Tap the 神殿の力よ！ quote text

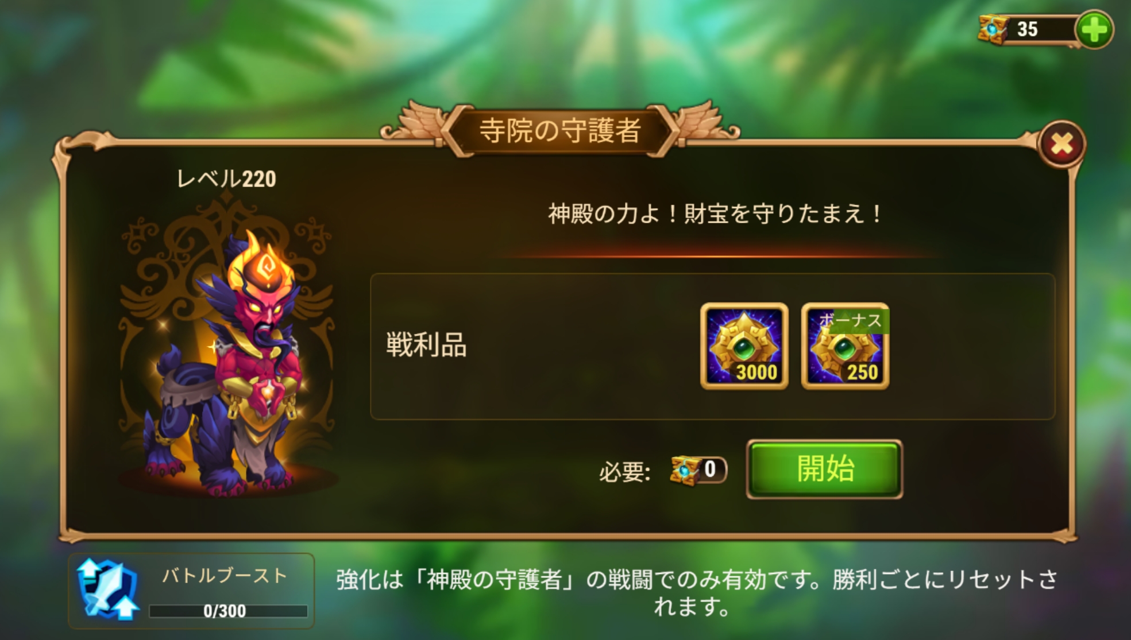(x=715, y=214)
